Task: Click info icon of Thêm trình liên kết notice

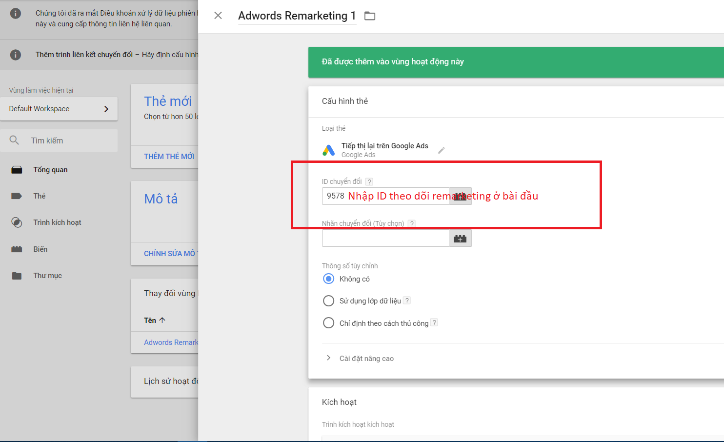Action: pos(16,55)
